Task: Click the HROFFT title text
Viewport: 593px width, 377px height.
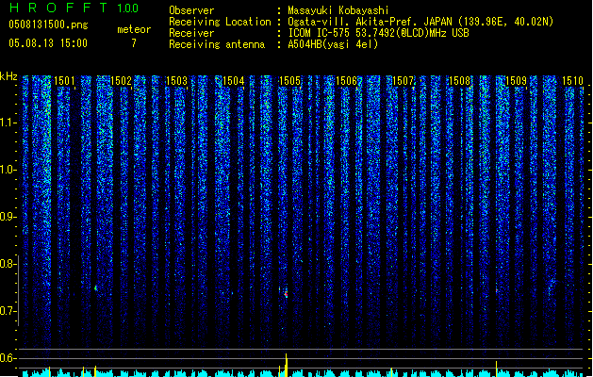Action: pyautogui.click(x=58, y=8)
